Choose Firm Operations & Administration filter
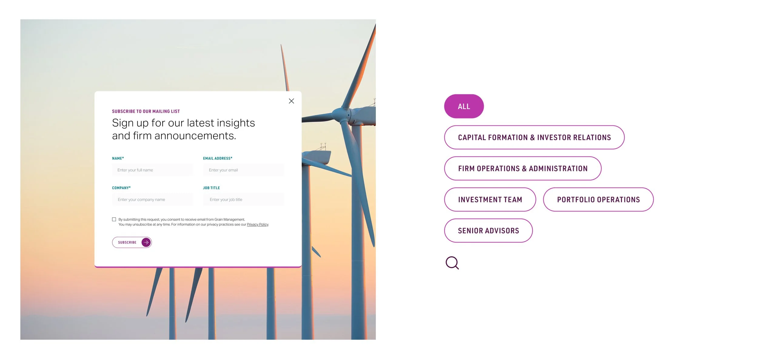The width and height of the screenshot is (758, 359). tap(523, 169)
